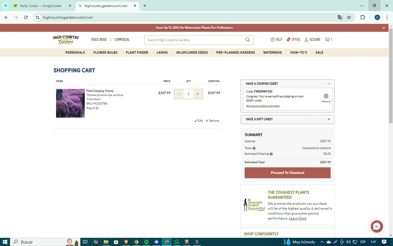The image size is (393, 246).
Task: Open the Chrome three-dot menu
Action: pos(387,17)
